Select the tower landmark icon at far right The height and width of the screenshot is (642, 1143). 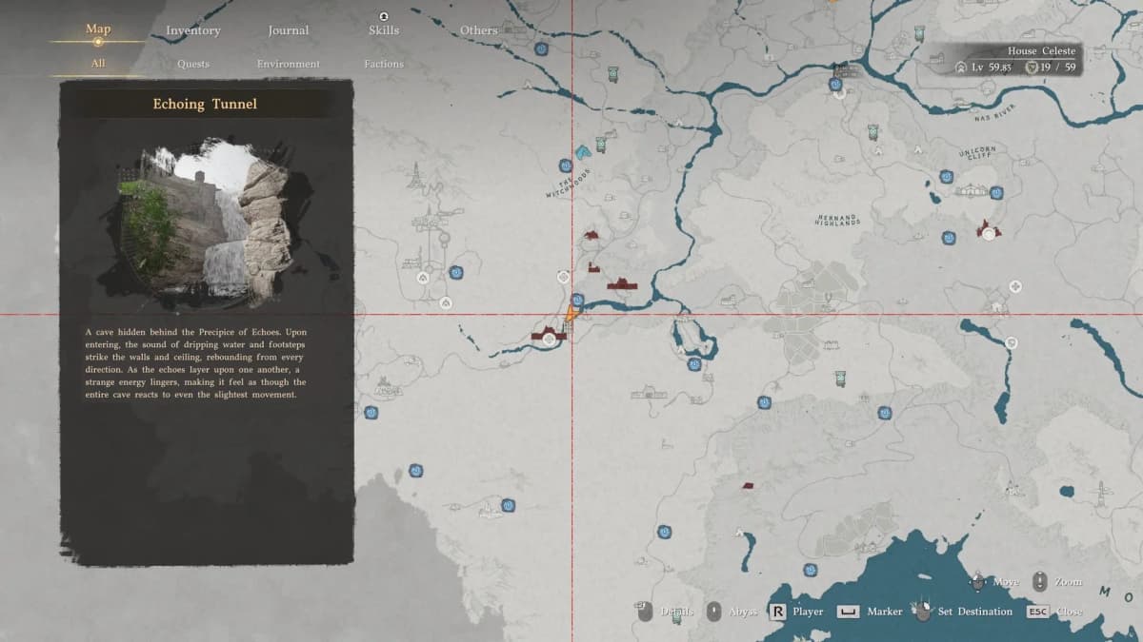tap(1101, 493)
